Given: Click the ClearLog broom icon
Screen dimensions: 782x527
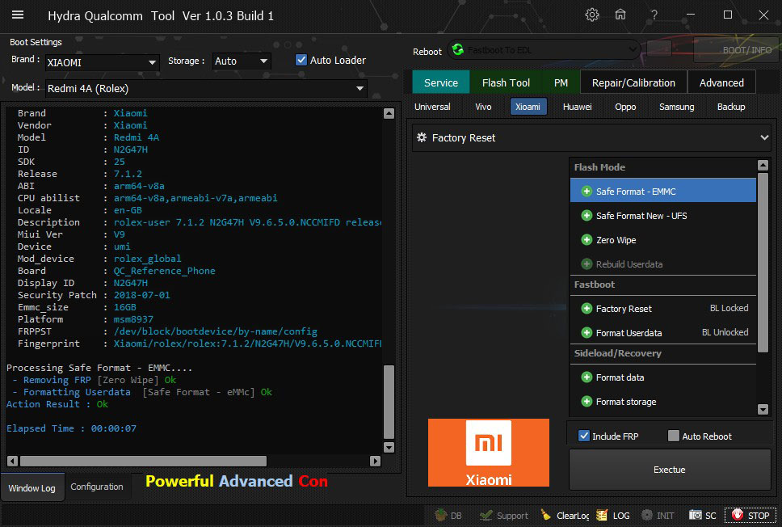Looking at the screenshot, I should (546, 515).
